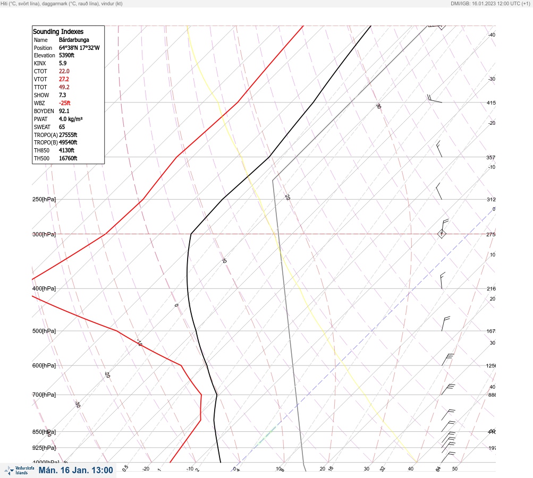
Task: Select the position value 64°38'N 17°32'W
Action: [79, 48]
